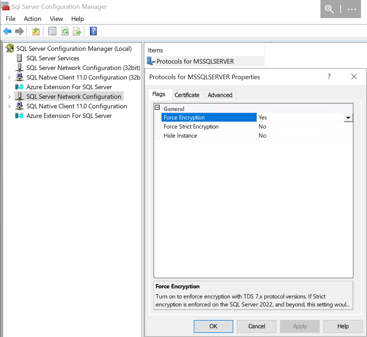
Task: Click the application icon in title bar
Action: pyautogui.click(x=5, y=6)
